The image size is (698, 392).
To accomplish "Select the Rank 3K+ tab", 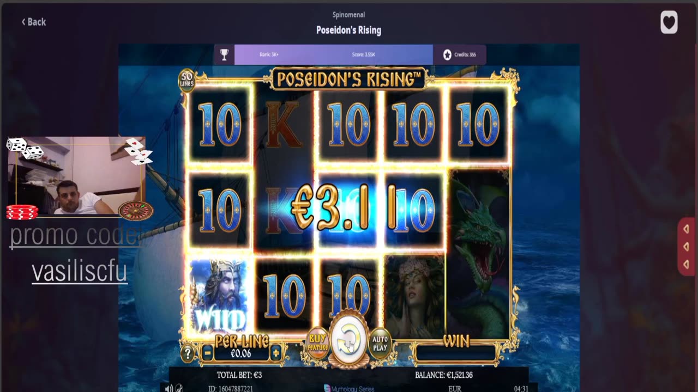I will pos(269,54).
